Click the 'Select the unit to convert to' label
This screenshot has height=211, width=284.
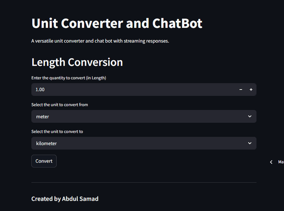click(57, 132)
